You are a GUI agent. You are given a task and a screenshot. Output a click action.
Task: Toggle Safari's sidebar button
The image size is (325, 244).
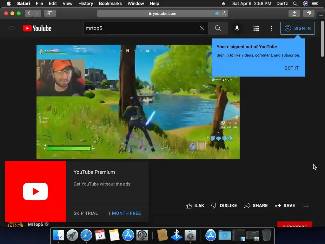click(x=50, y=13)
